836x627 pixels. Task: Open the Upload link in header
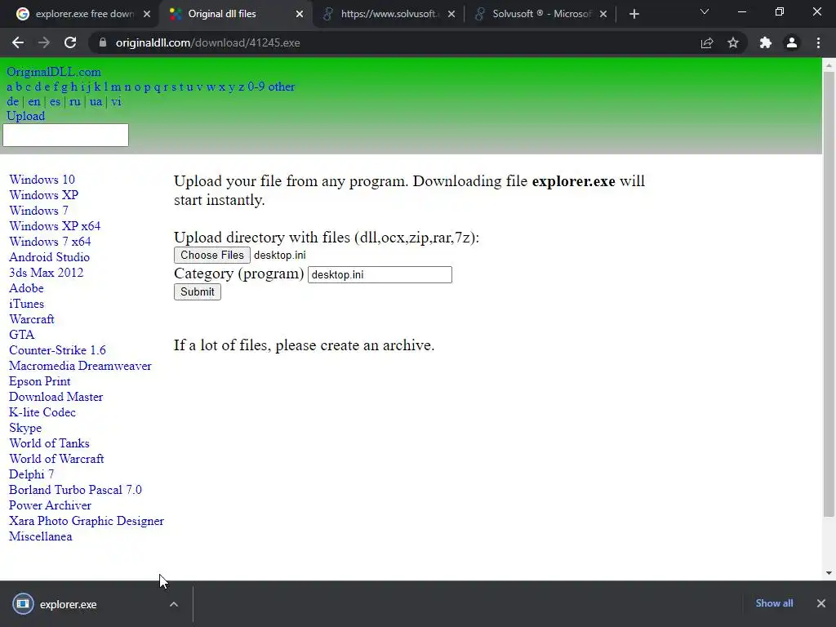click(x=25, y=116)
